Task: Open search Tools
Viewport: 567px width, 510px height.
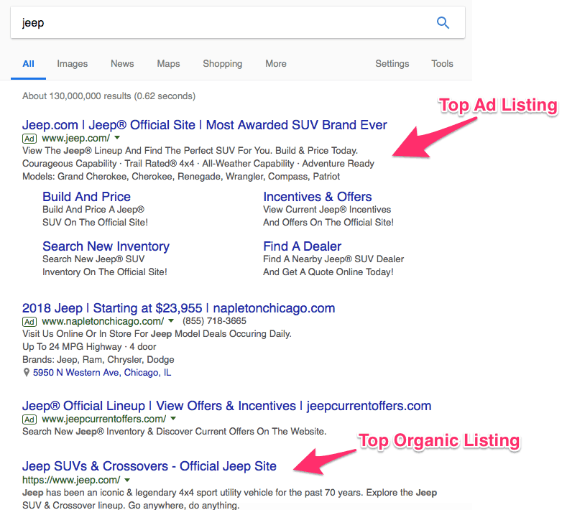Action: (442, 64)
